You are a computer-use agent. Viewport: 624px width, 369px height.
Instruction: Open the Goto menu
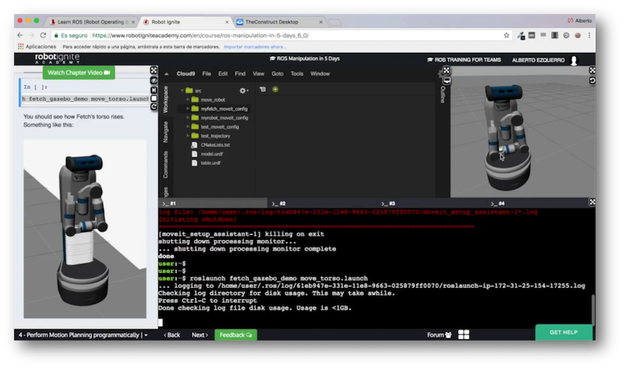click(278, 74)
